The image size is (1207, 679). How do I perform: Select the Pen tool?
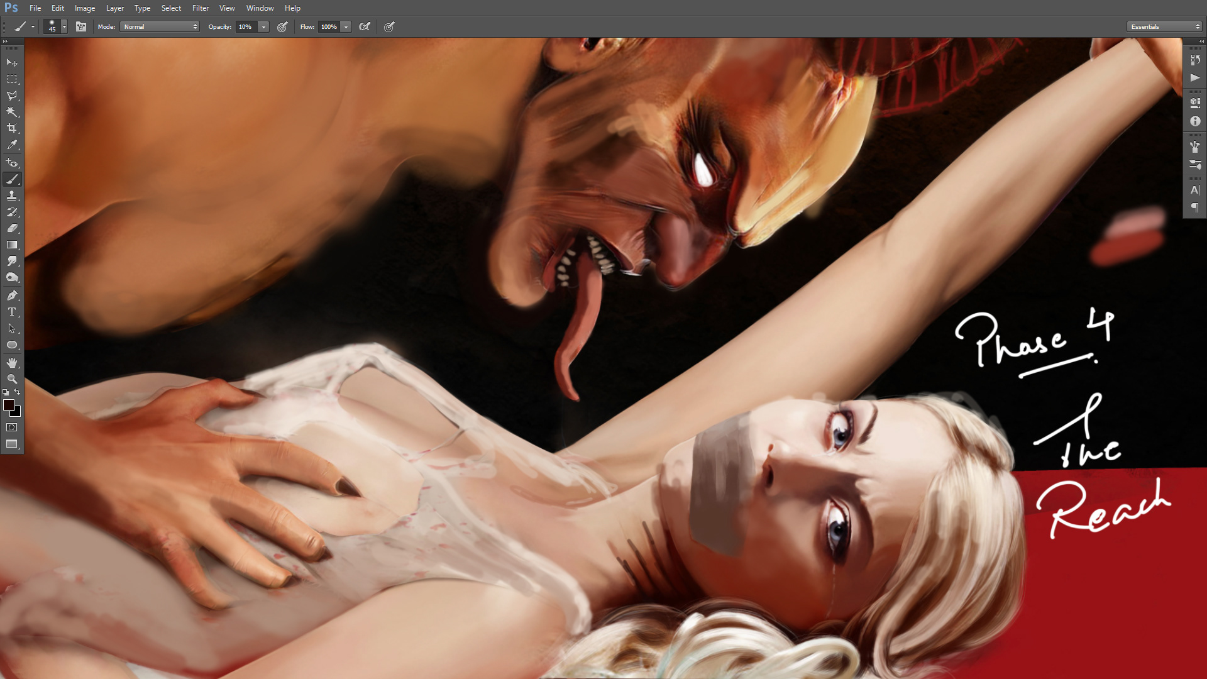(x=12, y=295)
